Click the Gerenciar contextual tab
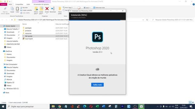This screenshot has width=195, height=109. coord(41,1)
